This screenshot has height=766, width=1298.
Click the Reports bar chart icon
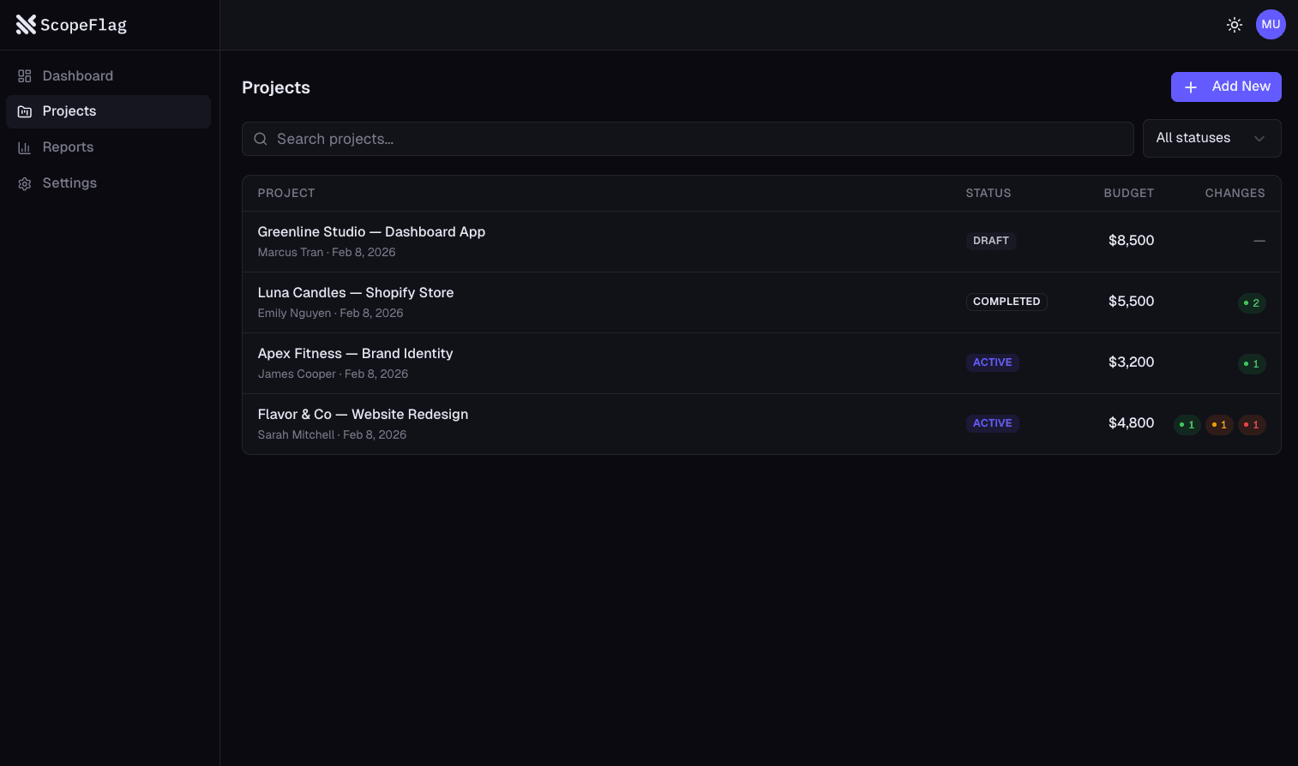pyautogui.click(x=25, y=147)
